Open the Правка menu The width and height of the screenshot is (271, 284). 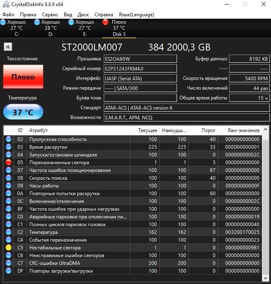pyautogui.click(x=28, y=15)
